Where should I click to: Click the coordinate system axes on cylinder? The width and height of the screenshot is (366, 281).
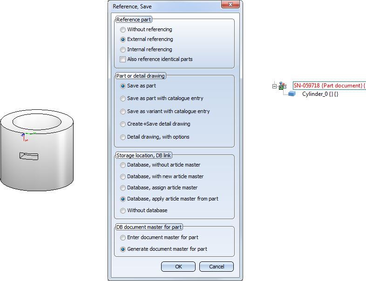click(x=27, y=137)
